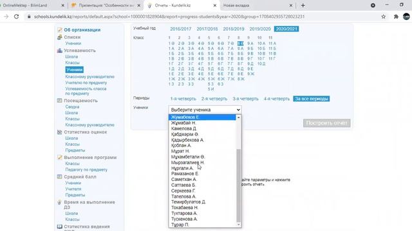
Task: Select class 11 Б in the class grid
Action: (272, 49)
